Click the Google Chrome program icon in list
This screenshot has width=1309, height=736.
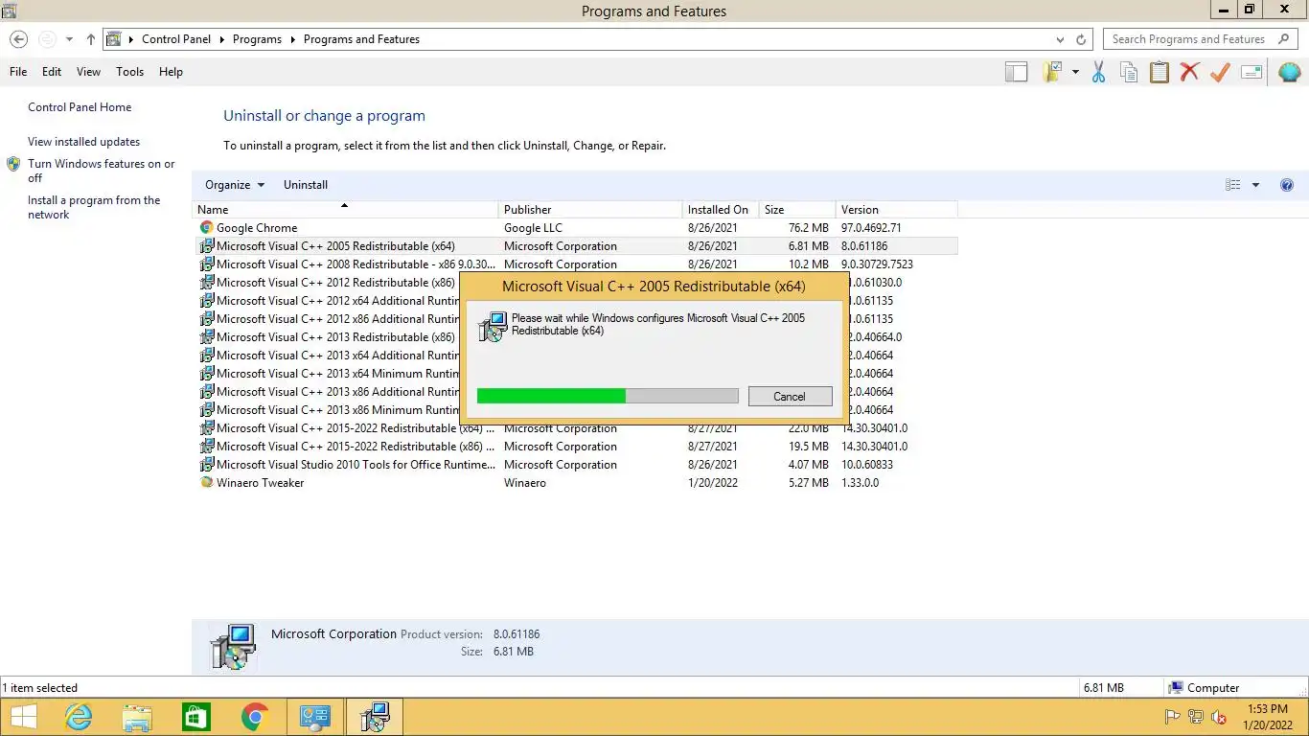[206, 228]
